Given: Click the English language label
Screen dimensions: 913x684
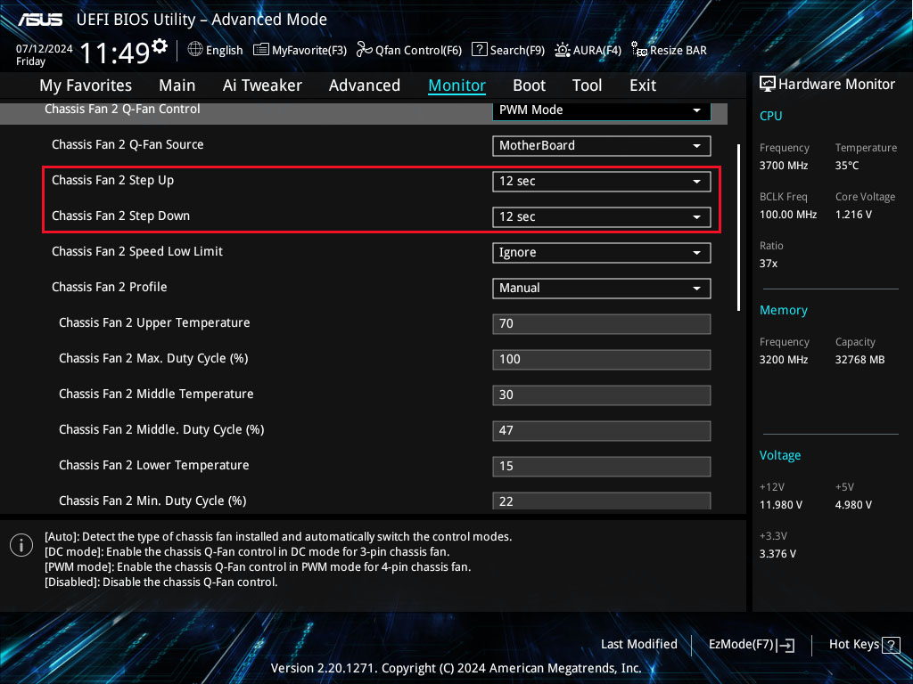Looking at the screenshot, I should pyautogui.click(x=224, y=50).
